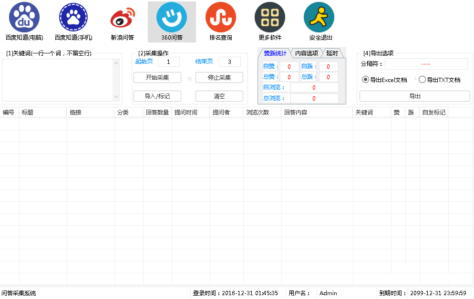
Task: Click the 导入/标记 button
Action: tap(157, 96)
